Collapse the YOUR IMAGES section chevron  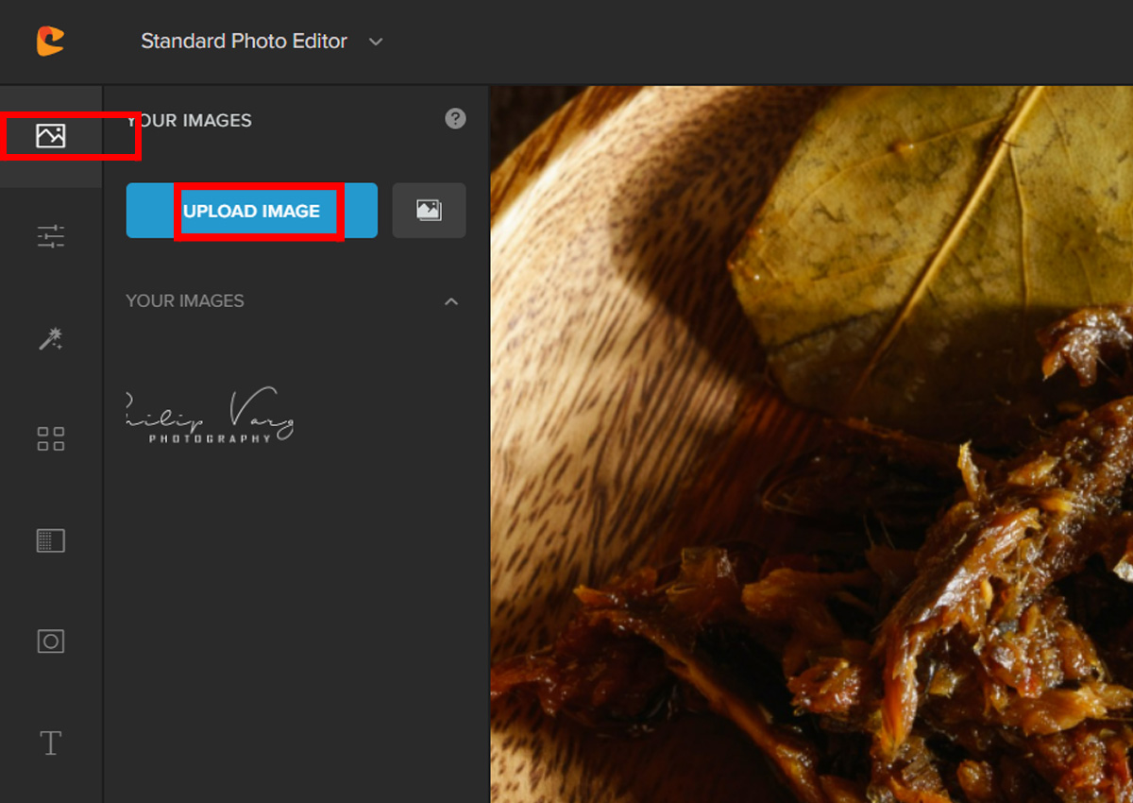point(451,301)
